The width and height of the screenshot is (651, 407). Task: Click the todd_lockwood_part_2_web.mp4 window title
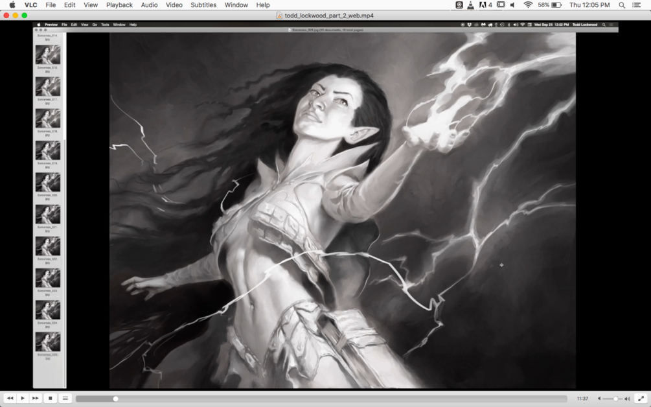329,16
